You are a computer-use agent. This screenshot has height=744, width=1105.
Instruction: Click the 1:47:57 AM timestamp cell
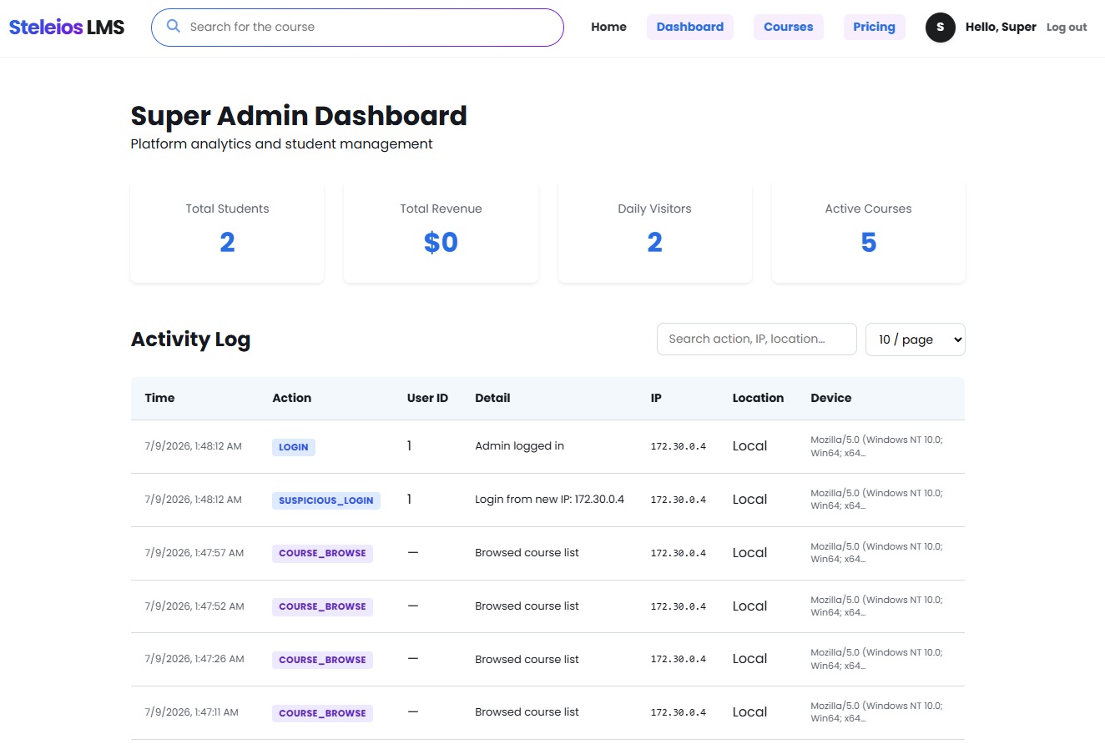(x=194, y=552)
